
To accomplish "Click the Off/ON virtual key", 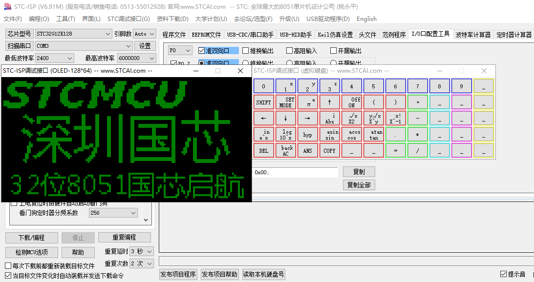I will click(x=351, y=102).
